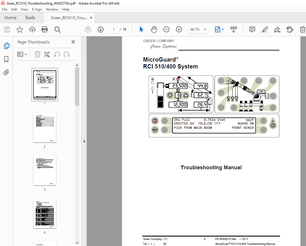The height and width of the screenshot is (246, 306).
Task: Click the Edit PDF send icon
Action: point(290,29)
